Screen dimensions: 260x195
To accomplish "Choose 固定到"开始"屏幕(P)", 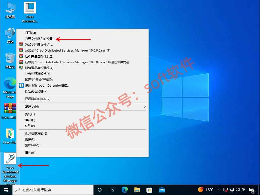I will pyautogui.click(x=83, y=79).
